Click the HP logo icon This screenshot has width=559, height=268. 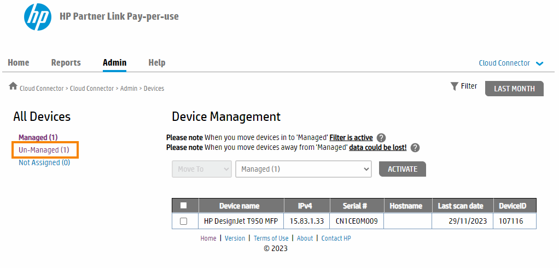[38, 17]
